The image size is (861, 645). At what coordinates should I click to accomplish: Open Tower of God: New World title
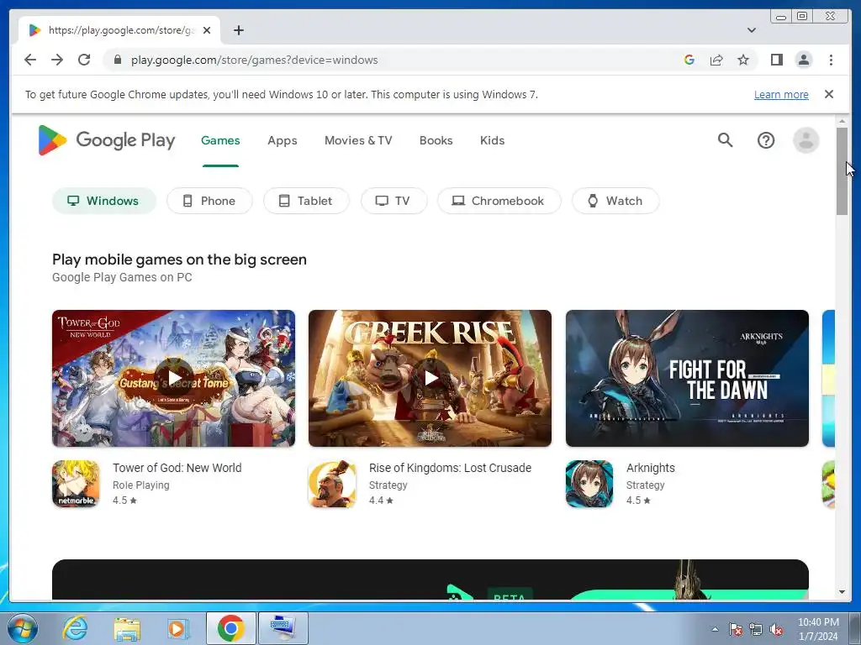(x=177, y=468)
